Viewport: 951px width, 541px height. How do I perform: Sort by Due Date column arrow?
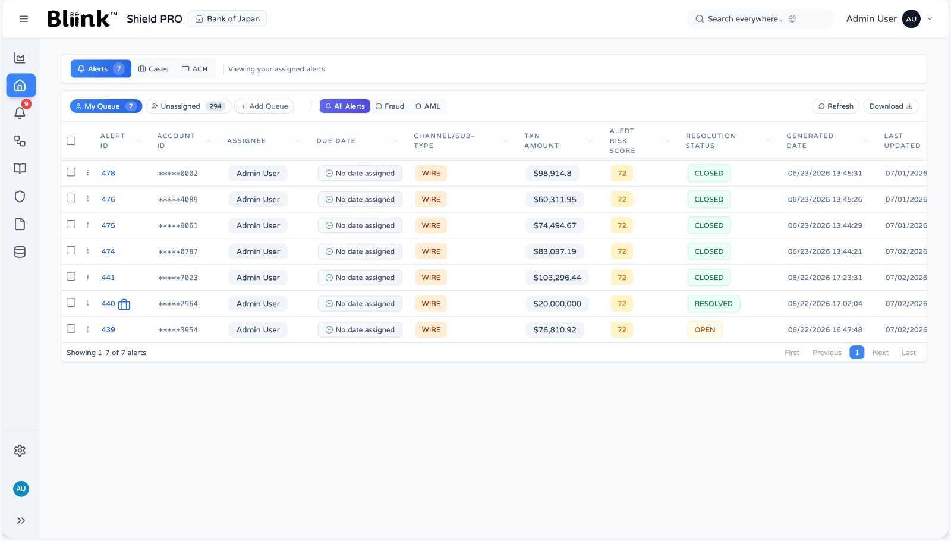[x=396, y=141]
